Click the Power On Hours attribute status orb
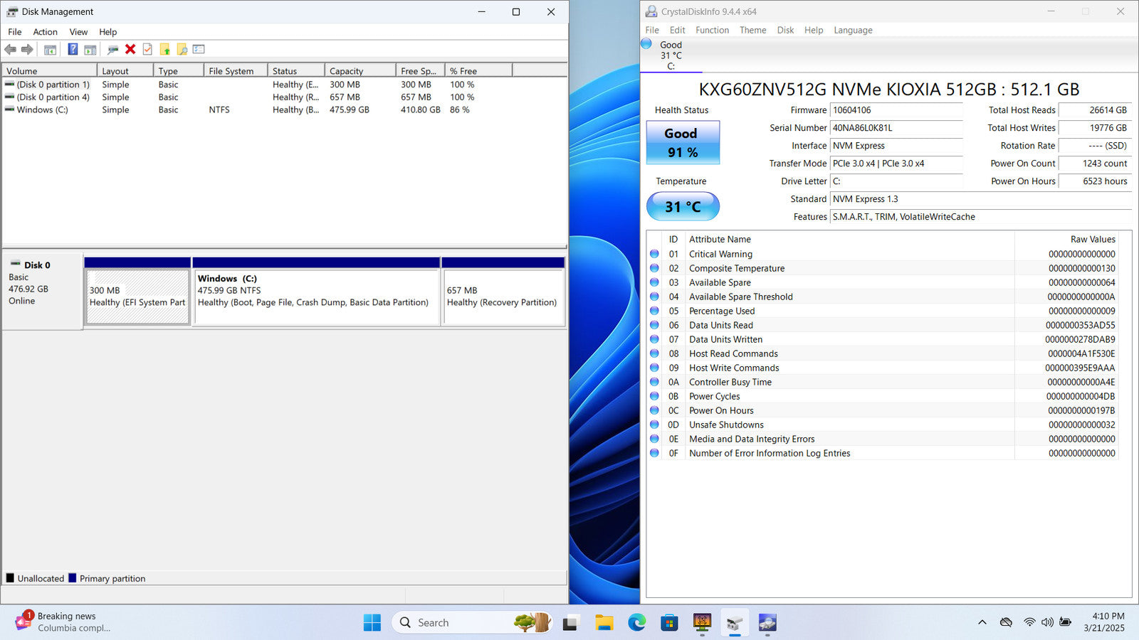The width and height of the screenshot is (1139, 640). (x=654, y=410)
